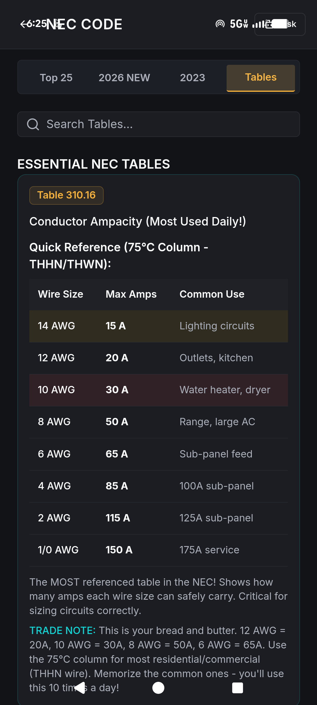
Task: Focus the Search Tables field
Action: pos(158,124)
